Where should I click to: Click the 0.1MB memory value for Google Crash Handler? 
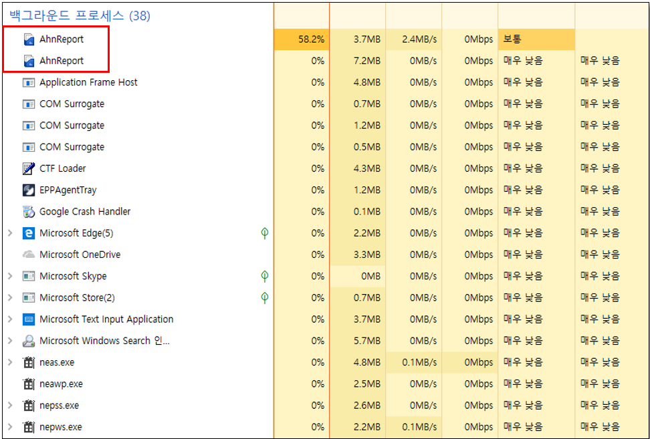tap(367, 212)
